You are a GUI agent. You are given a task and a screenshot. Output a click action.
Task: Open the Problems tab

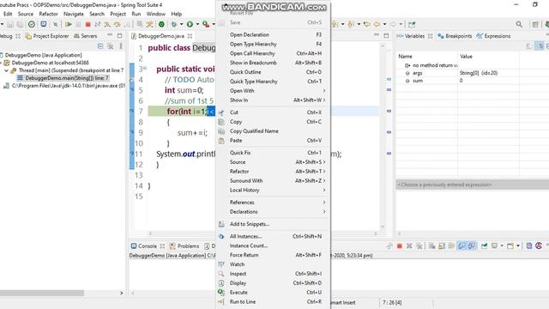point(184,246)
